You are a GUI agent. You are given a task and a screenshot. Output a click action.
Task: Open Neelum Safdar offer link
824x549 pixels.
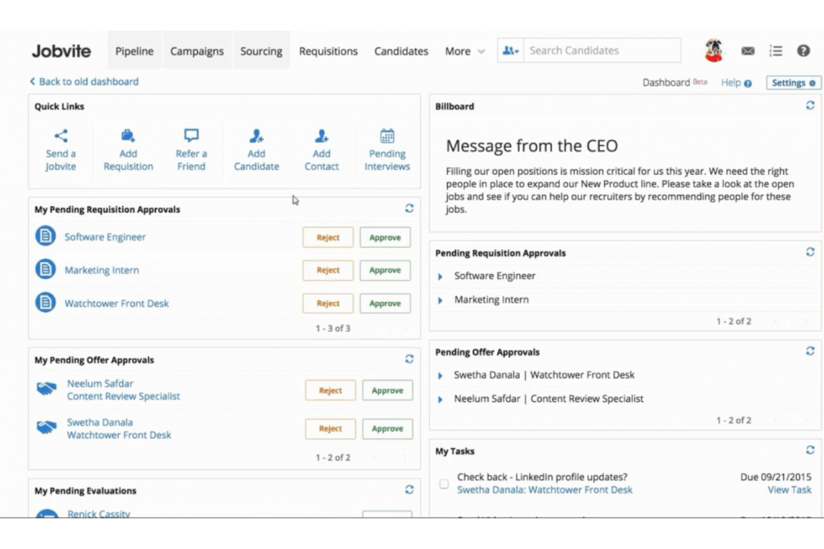(124, 390)
